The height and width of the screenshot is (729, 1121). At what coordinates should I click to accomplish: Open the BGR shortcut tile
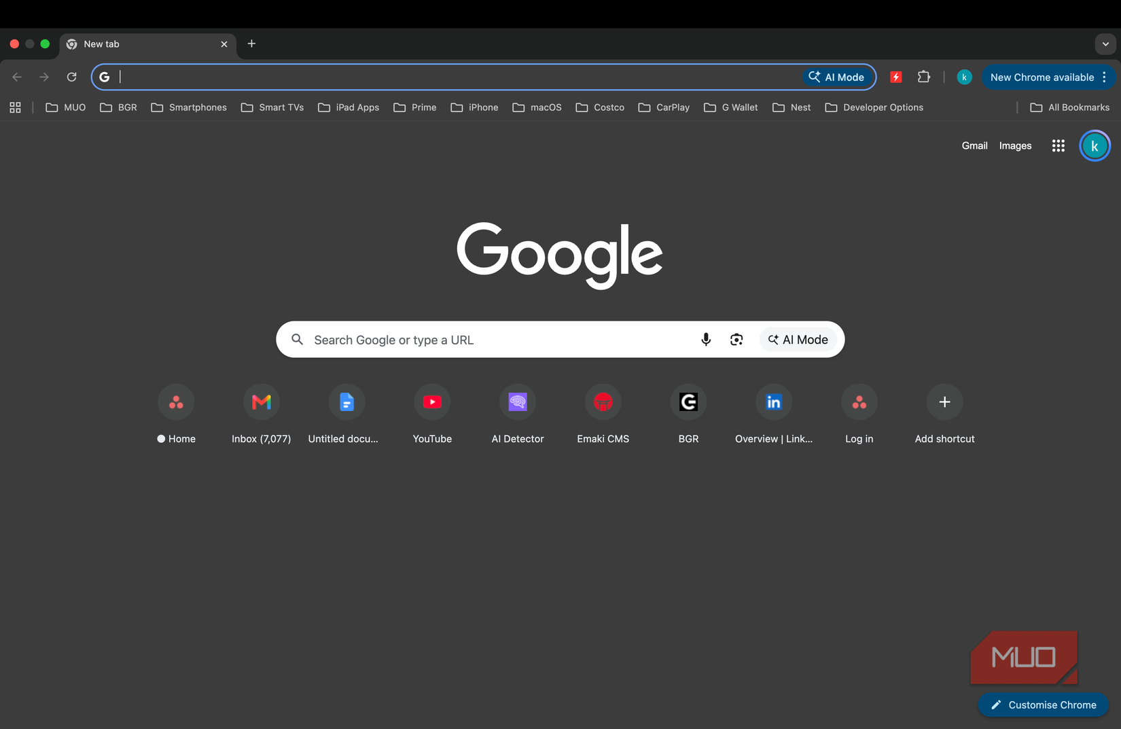click(688, 414)
